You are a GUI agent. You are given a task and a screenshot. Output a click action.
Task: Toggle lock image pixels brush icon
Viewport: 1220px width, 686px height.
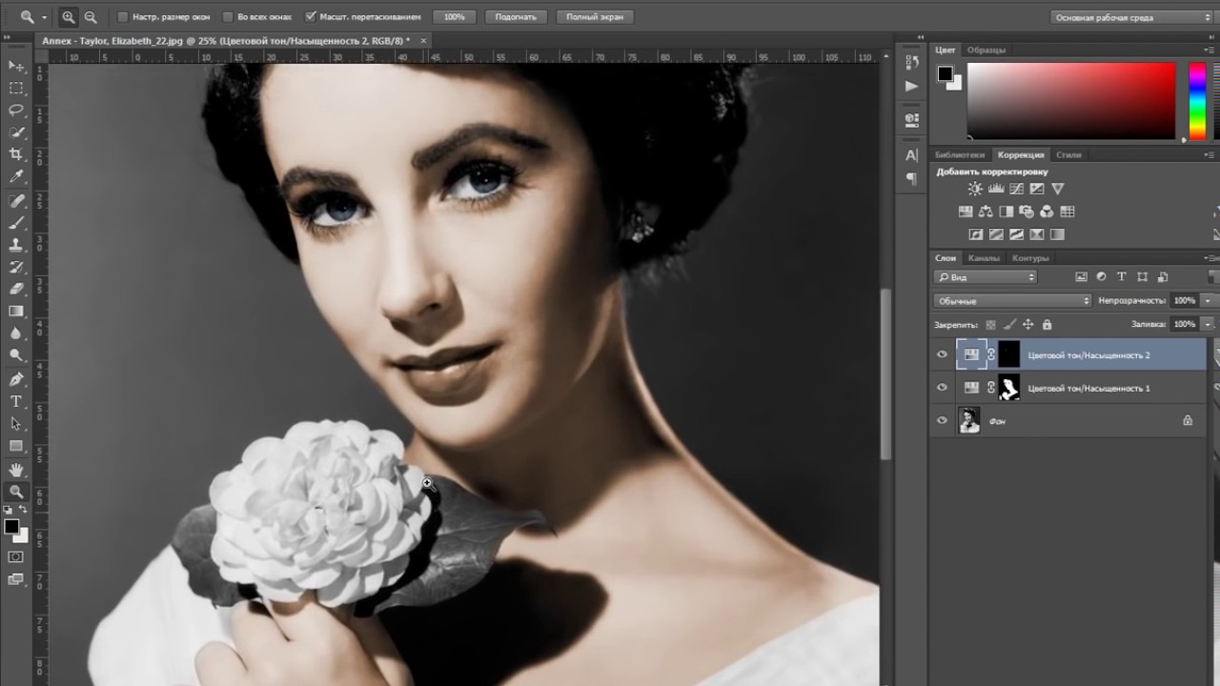click(x=1009, y=325)
